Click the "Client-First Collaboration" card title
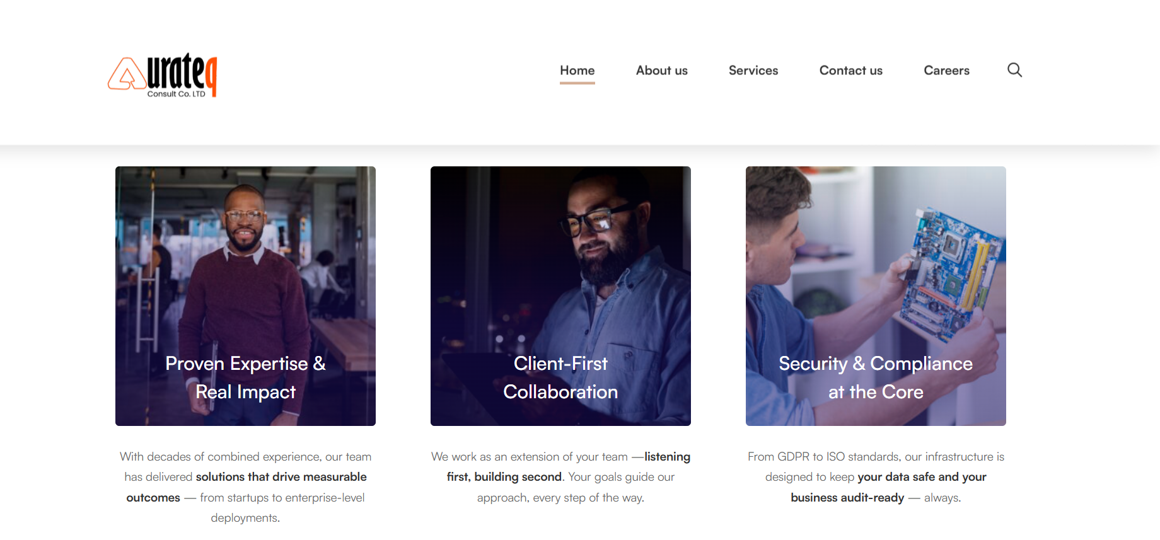This screenshot has width=1160, height=540. pyautogui.click(x=560, y=377)
